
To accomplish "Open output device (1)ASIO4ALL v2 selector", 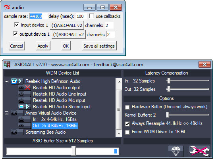I will (69, 35).
